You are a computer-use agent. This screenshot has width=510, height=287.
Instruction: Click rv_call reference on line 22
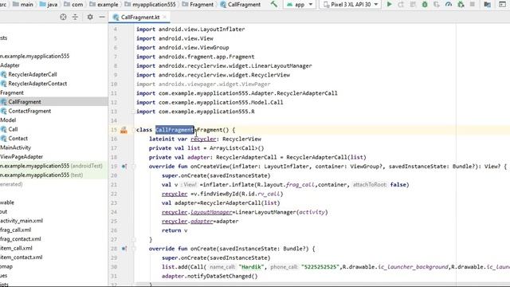[x=269, y=194]
